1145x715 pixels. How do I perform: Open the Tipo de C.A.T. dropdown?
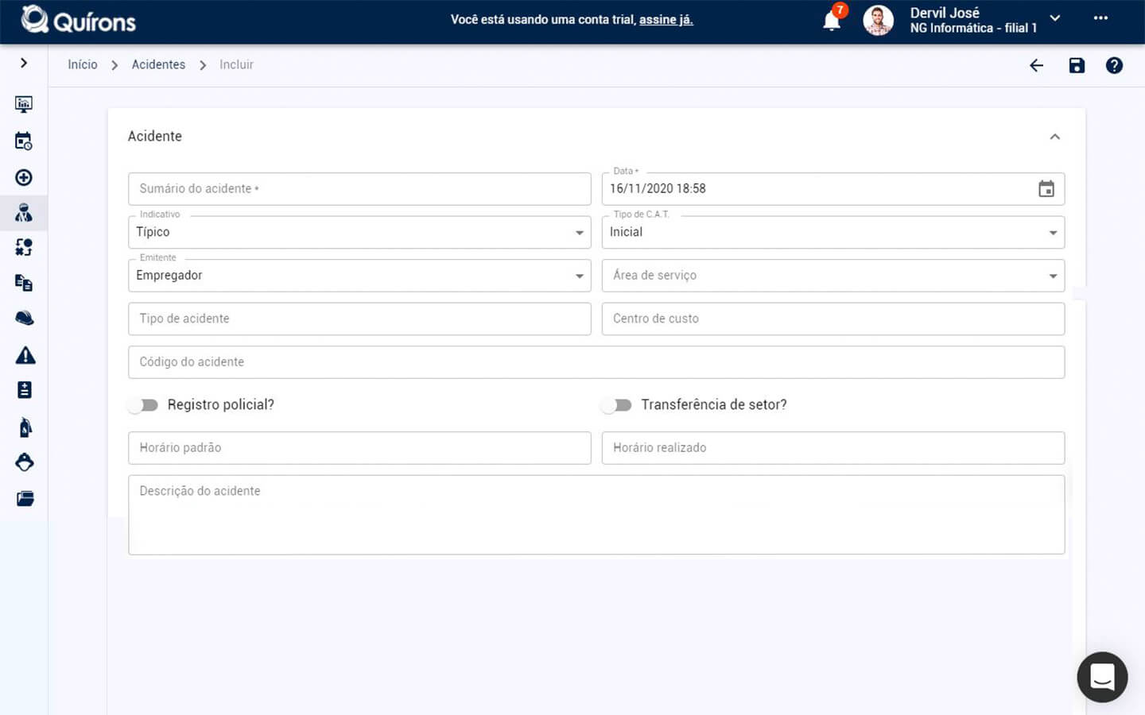(833, 232)
